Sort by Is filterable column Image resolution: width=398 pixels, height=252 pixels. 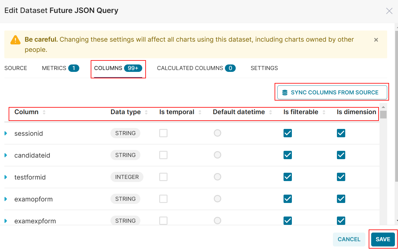(x=324, y=112)
